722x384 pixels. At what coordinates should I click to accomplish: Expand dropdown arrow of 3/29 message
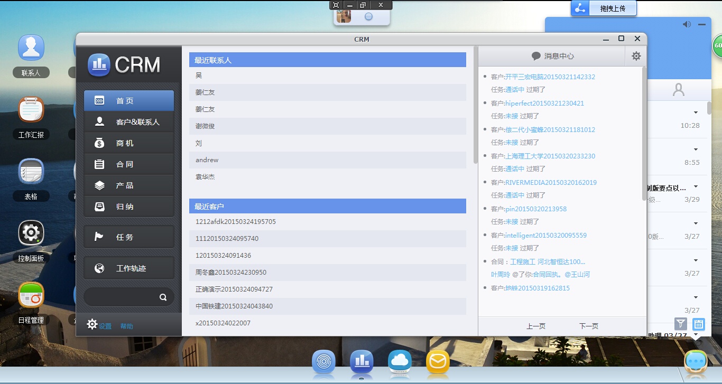pyautogui.click(x=696, y=186)
